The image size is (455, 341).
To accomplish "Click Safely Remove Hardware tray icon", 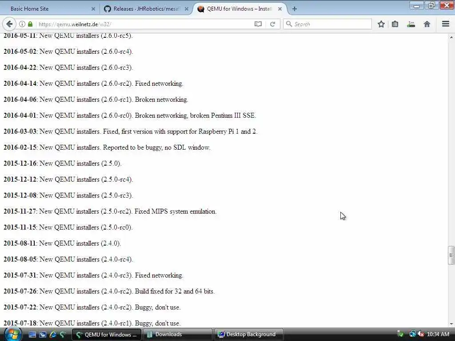I will pos(401,334).
